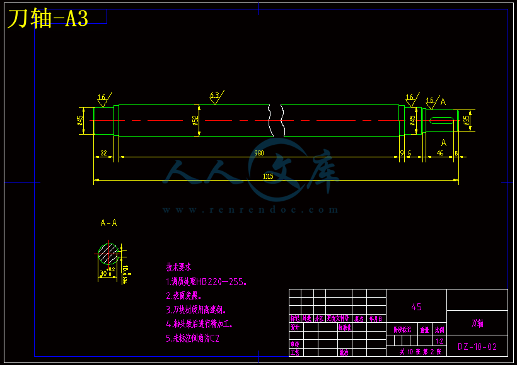Click the "重量" header cell
Viewport: 517px width, 365px height.
click(x=424, y=330)
